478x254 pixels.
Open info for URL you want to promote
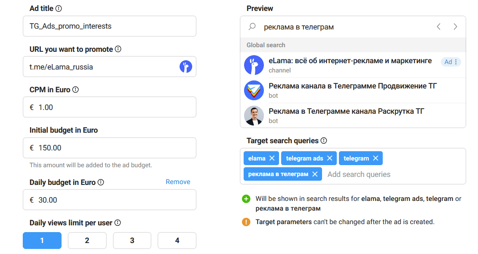(118, 49)
